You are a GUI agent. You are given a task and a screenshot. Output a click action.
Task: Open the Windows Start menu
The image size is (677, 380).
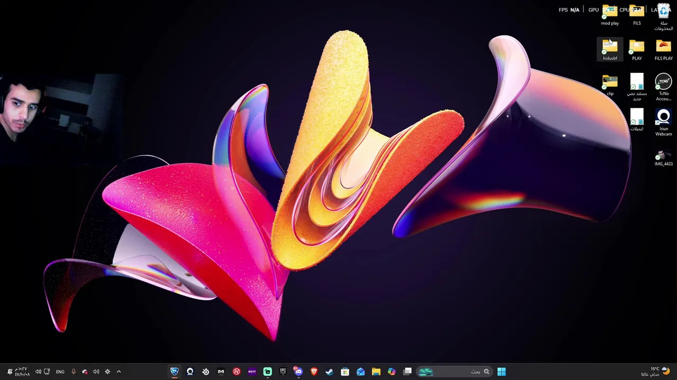[x=501, y=372]
